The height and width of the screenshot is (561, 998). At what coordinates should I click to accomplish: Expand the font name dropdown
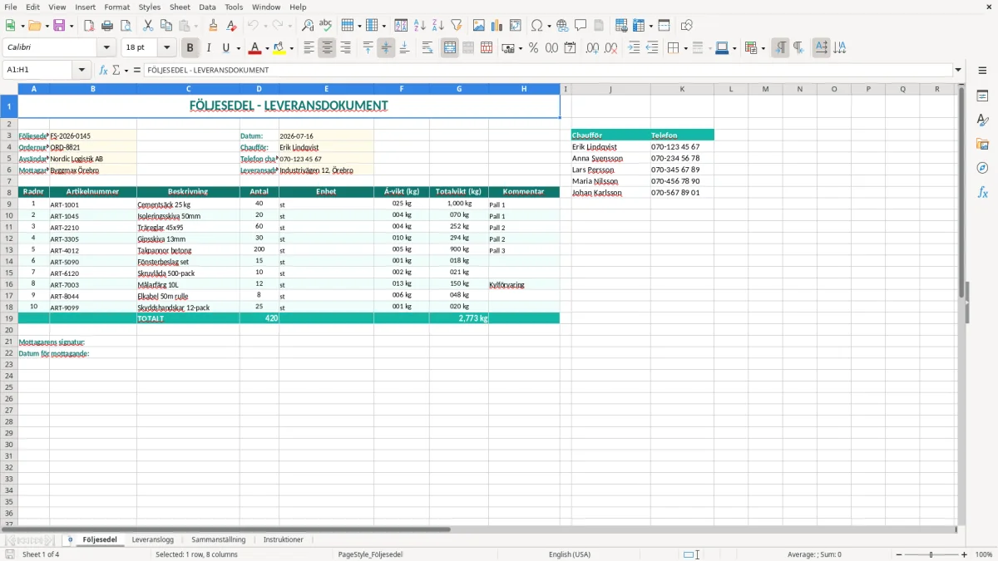(106, 48)
